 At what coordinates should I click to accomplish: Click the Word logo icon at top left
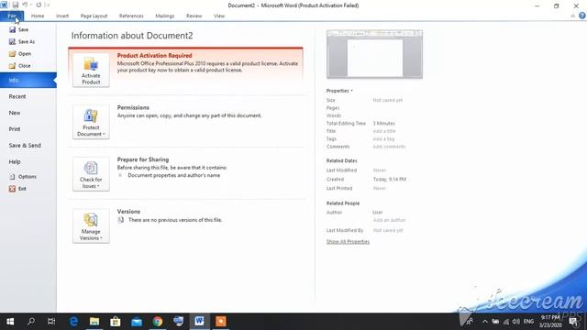point(4,5)
